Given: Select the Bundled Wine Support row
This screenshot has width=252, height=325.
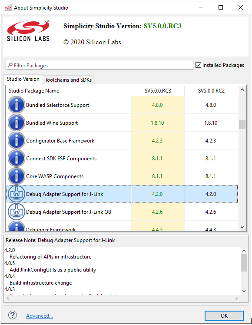Looking at the screenshot, I should [122, 123].
